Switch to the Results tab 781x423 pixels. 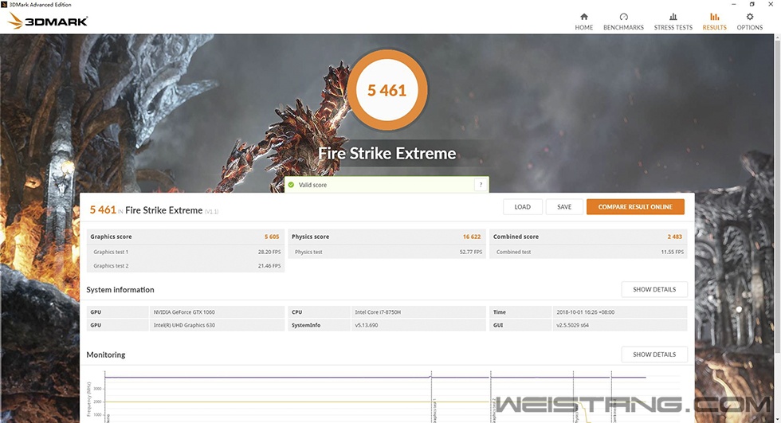tap(714, 22)
